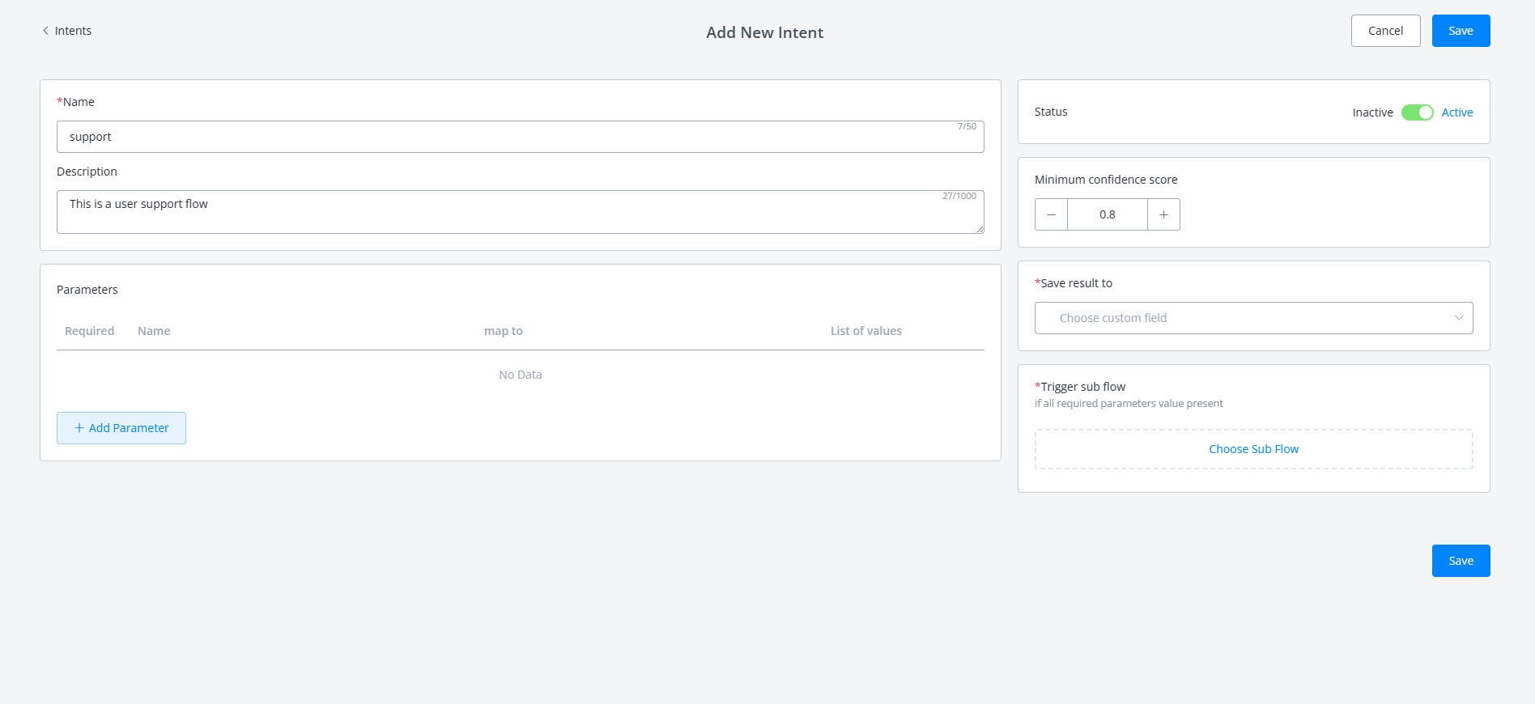
Task: Focus the Name field containing support
Action: point(520,137)
